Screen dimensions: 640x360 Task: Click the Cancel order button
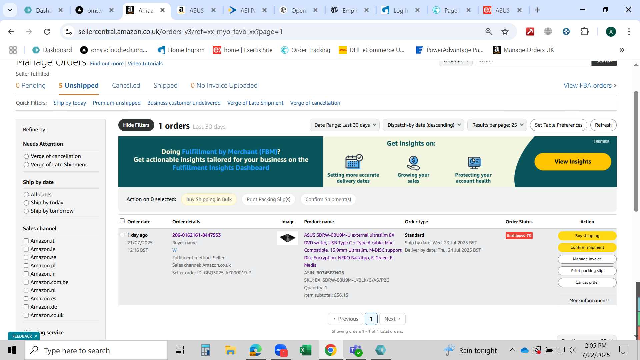coord(587,282)
